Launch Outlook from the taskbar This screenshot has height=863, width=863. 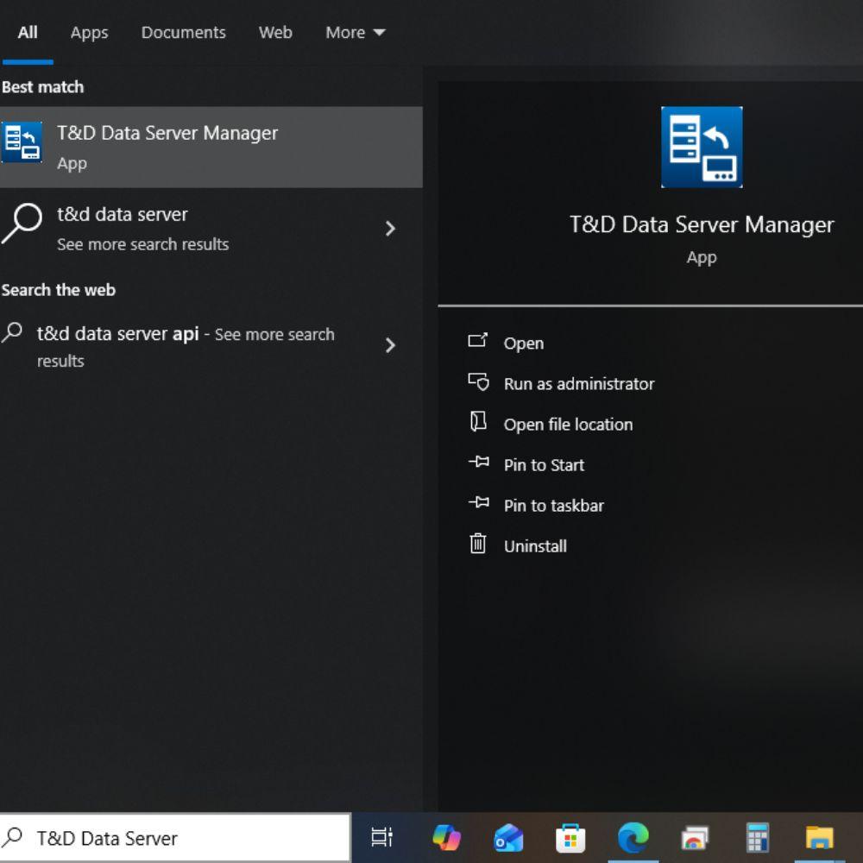click(x=509, y=837)
